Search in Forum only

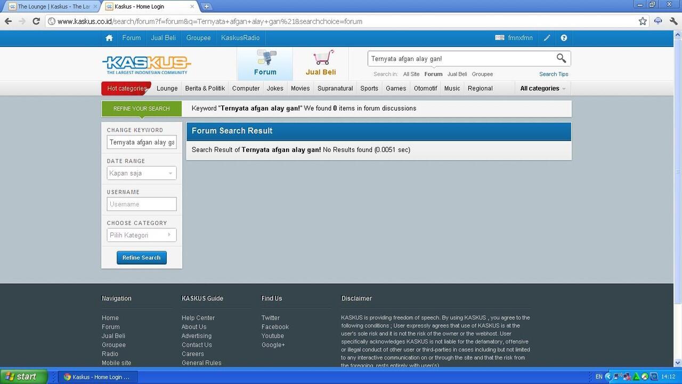click(x=434, y=74)
